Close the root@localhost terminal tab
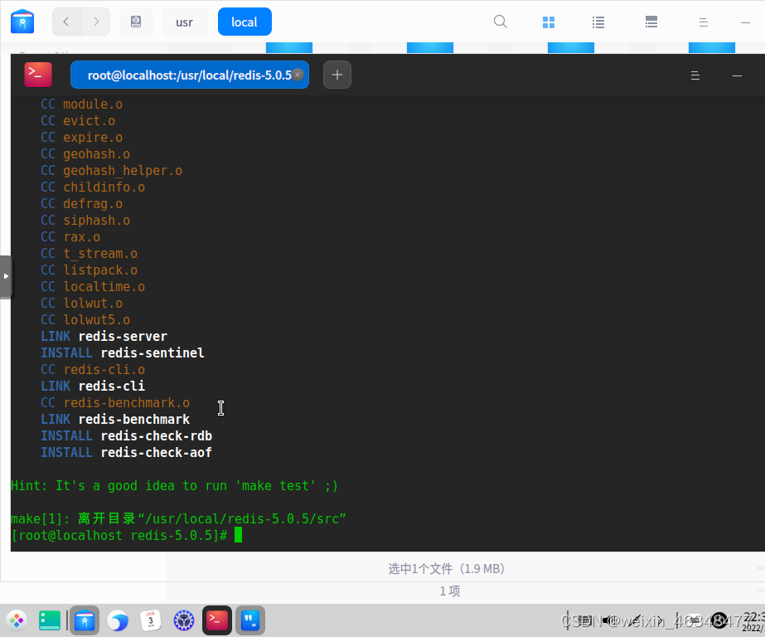Viewport: 765px width, 637px height. tap(297, 75)
